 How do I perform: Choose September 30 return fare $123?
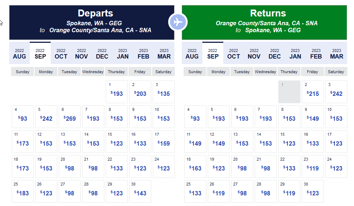[313, 191]
